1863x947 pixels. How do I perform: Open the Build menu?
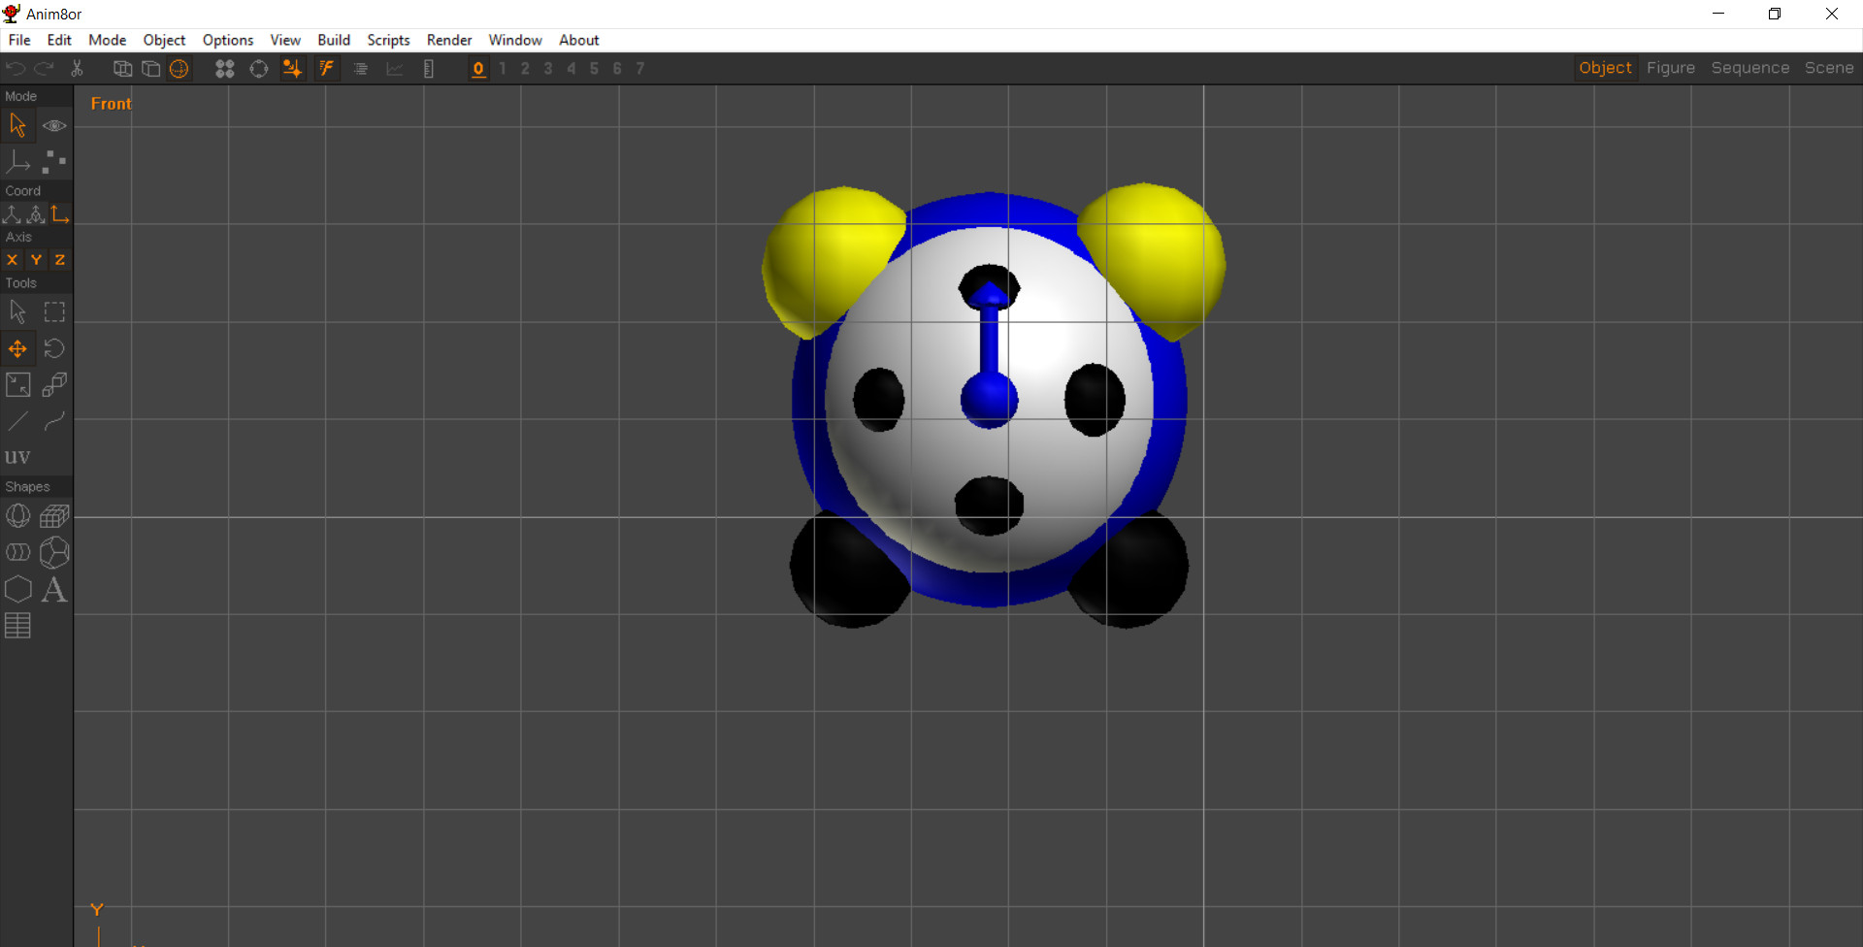point(334,40)
